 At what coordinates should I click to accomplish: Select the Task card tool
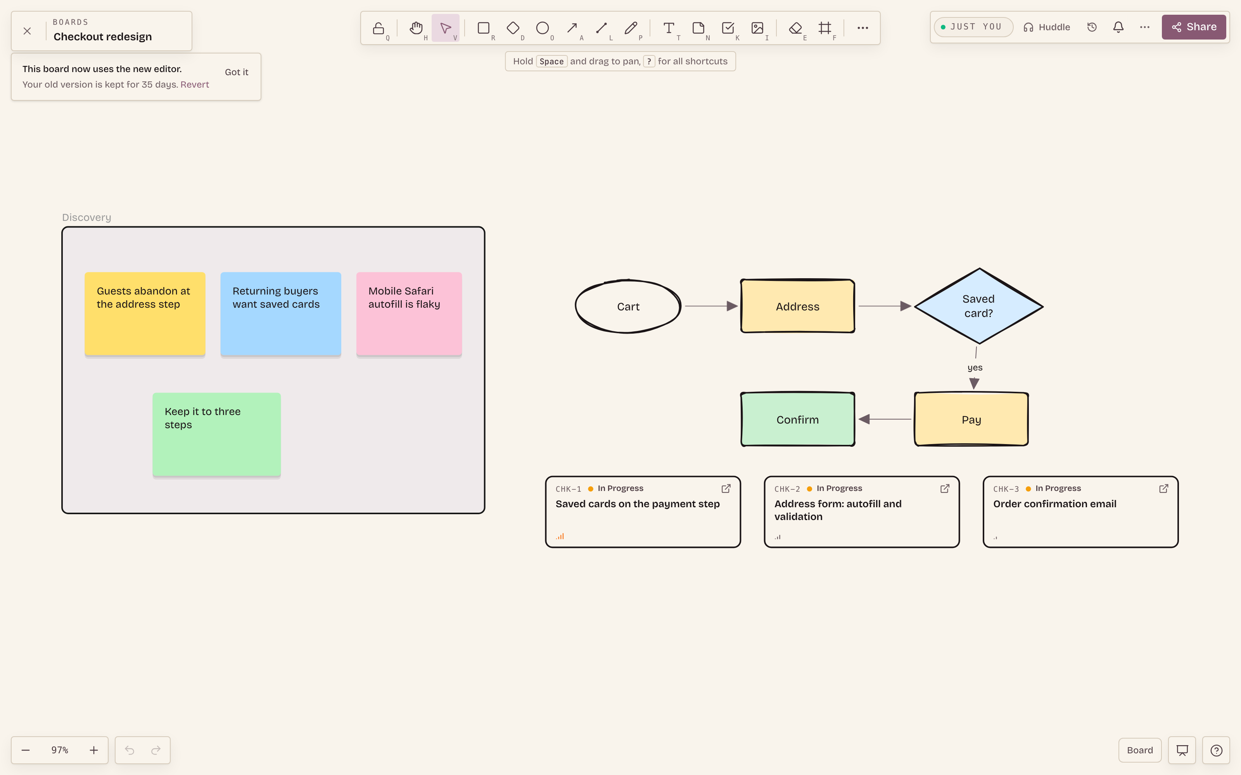(x=728, y=28)
